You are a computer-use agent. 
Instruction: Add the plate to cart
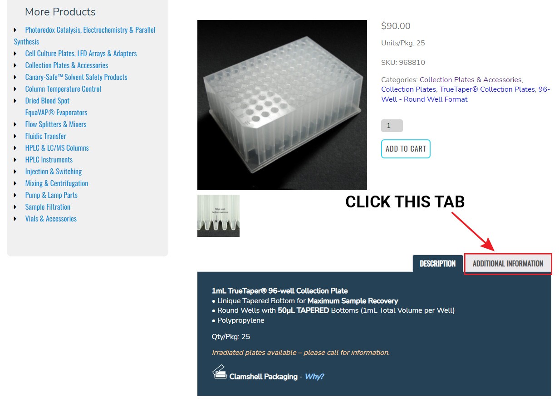pyautogui.click(x=406, y=149)
